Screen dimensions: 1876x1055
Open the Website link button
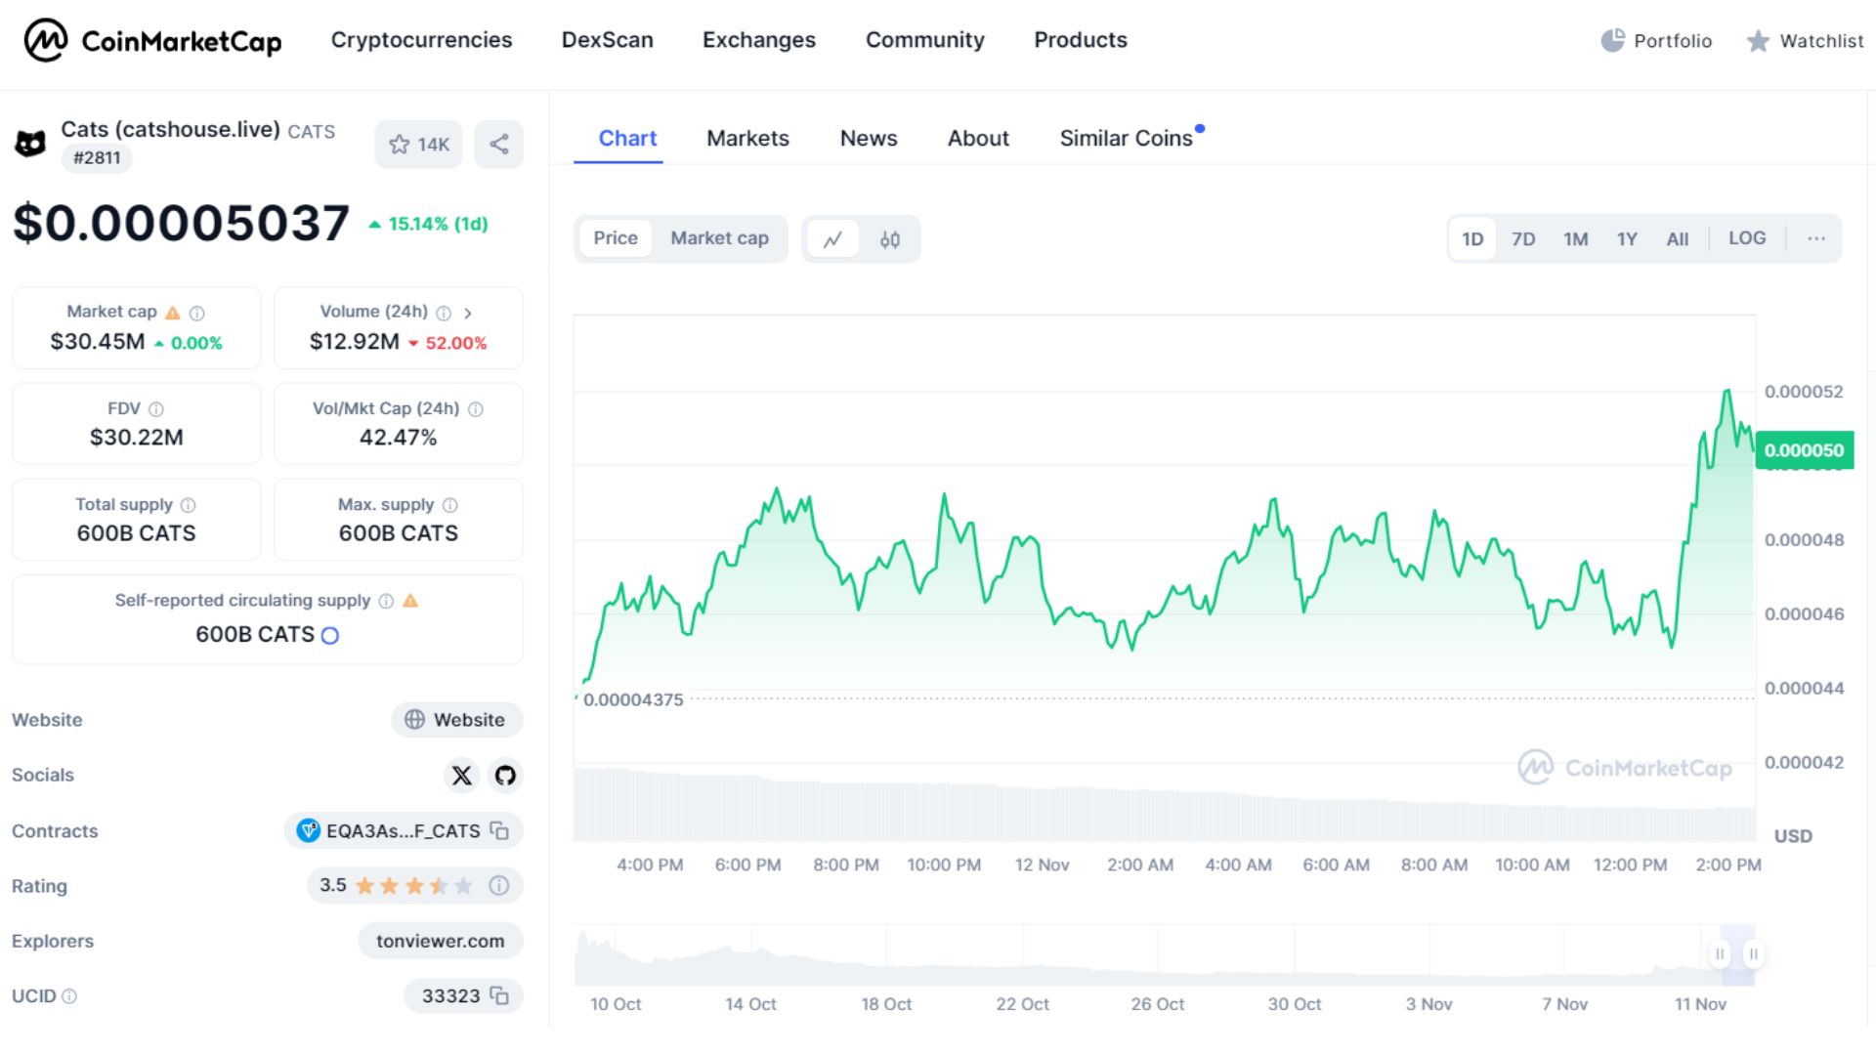point(457,720)
